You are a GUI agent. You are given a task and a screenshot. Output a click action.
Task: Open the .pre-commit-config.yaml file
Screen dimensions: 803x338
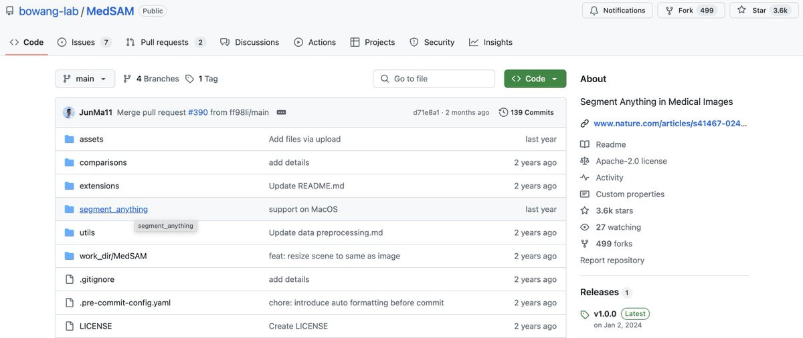point(125,303)
